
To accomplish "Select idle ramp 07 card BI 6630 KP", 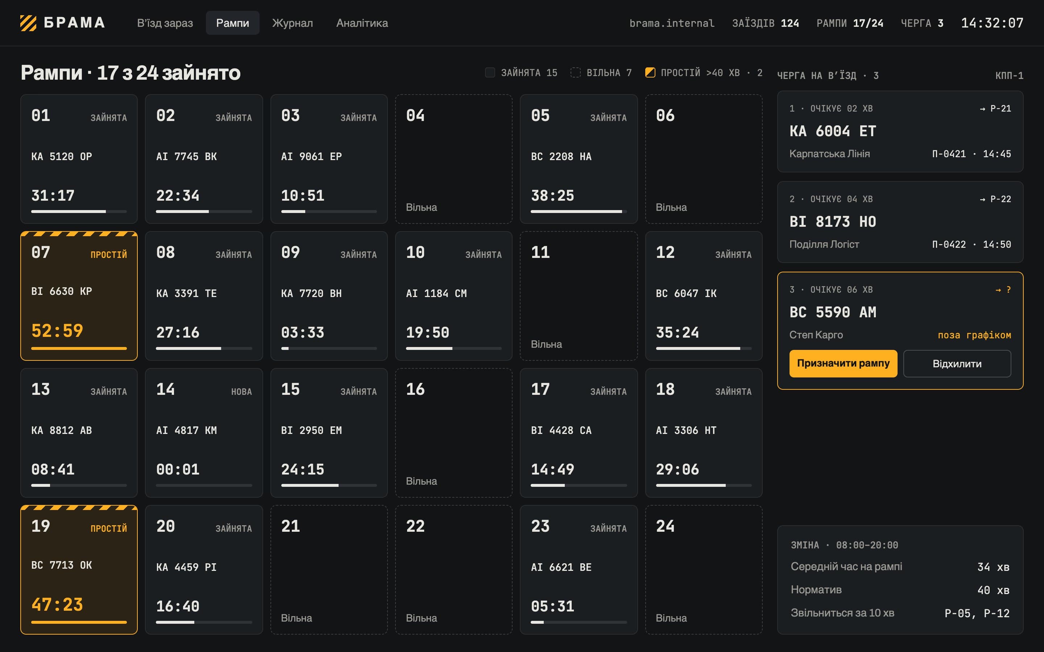I will click(x=79, y=296).
